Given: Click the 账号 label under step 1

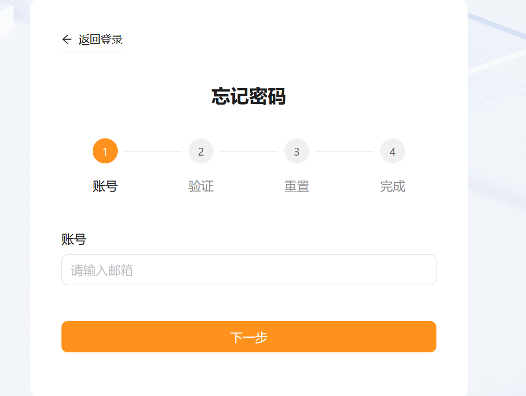Looking at the screenshot, I should click(x=105, y=186).
